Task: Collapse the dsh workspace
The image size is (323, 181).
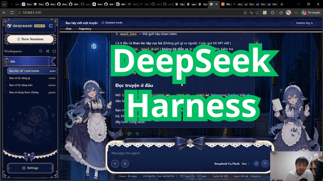Action: pos(30,61)
